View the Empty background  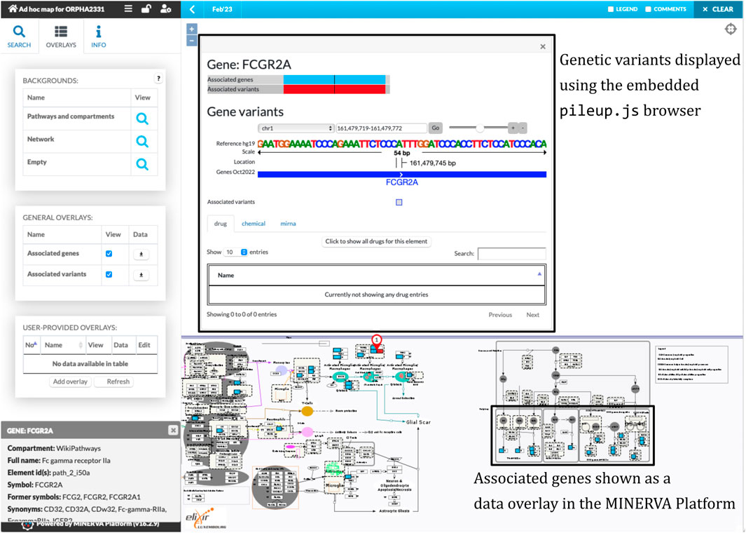point(142,164)
